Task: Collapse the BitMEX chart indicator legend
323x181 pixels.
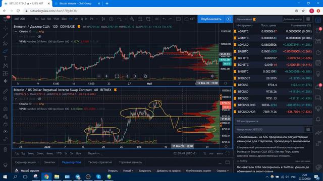Action: tap(16, 99)
